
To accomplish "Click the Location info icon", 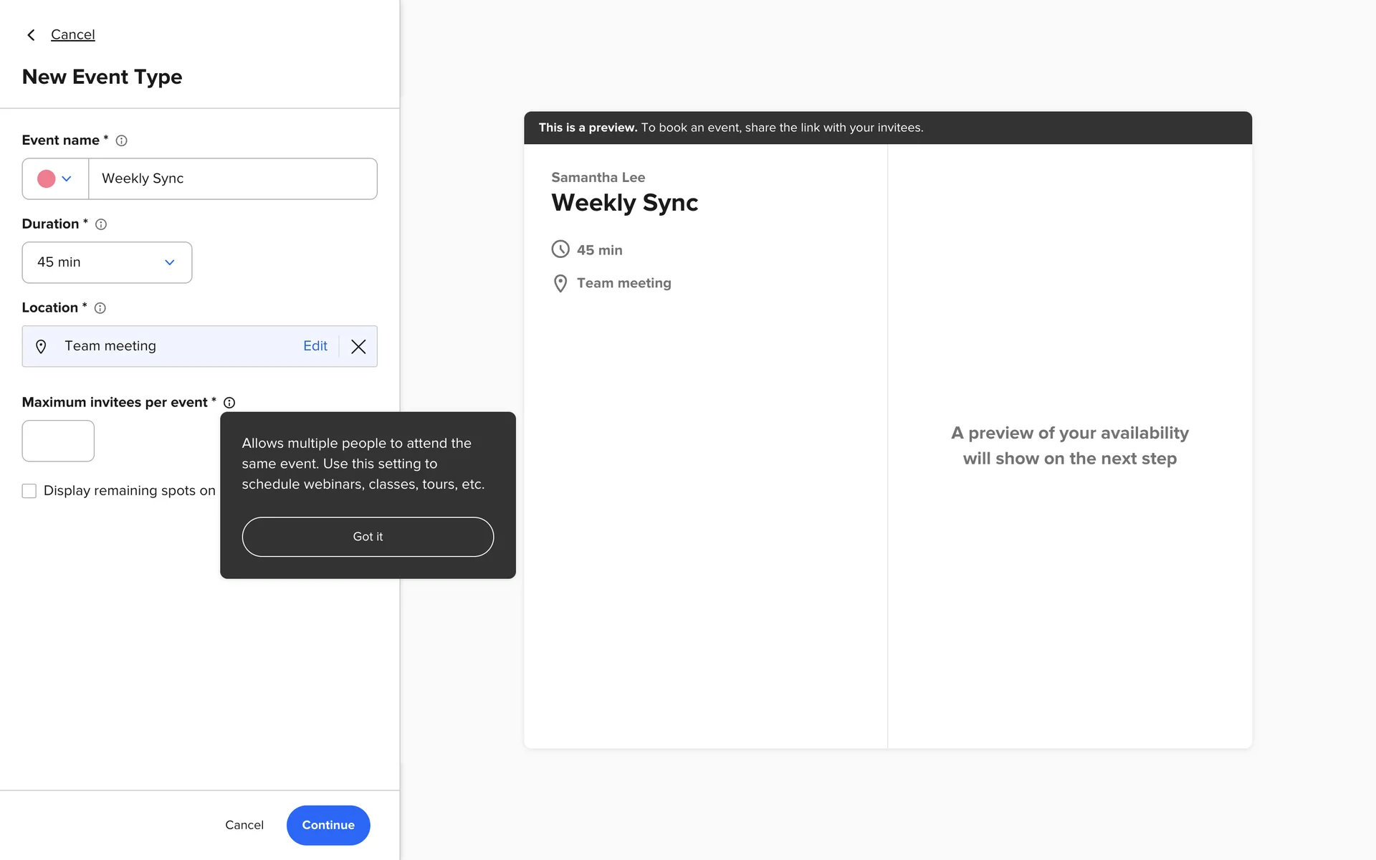I will tap(100, 308).
